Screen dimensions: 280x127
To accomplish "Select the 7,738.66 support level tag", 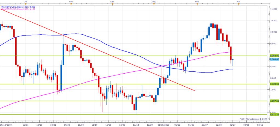I will tap(274, 84).
